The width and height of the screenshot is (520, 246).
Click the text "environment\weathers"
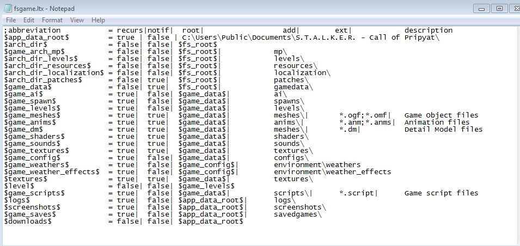click(x=317, y=165)
